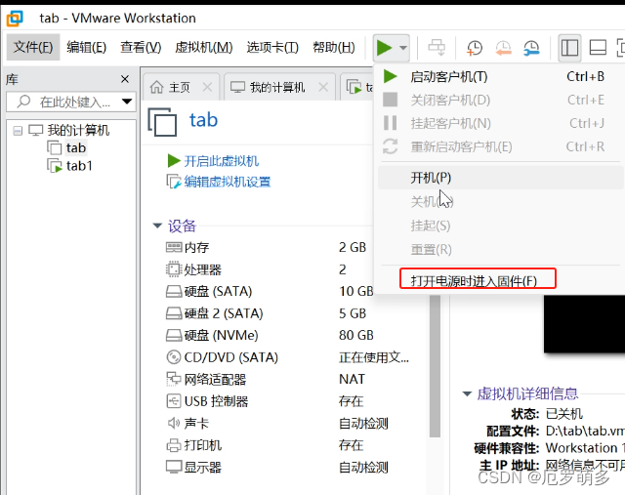Viewport: 625px width, 495px height.
Task: Select the 显示器 device row
Action: pos(277,467)
